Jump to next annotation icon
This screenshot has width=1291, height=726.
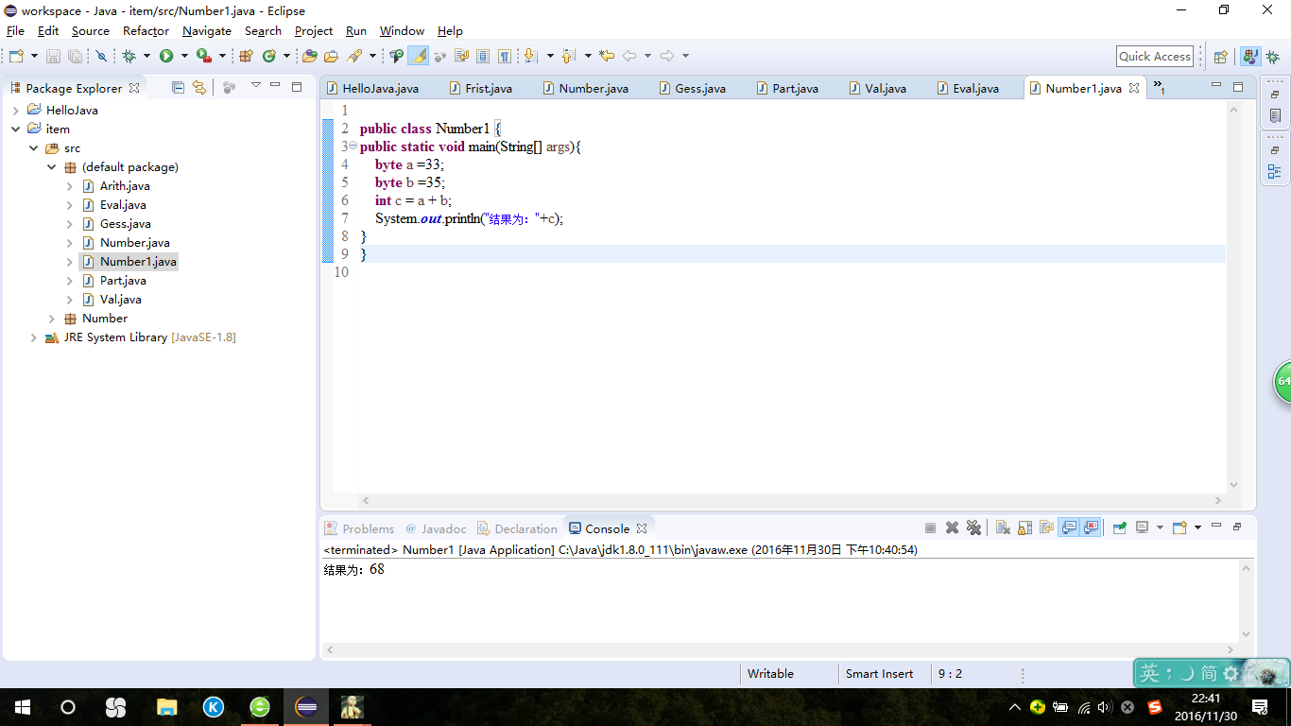529,56
